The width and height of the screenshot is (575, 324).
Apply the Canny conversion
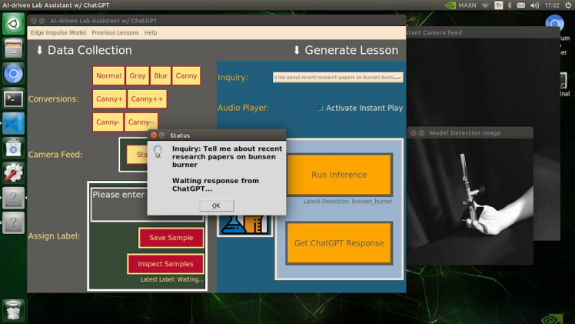186,75
